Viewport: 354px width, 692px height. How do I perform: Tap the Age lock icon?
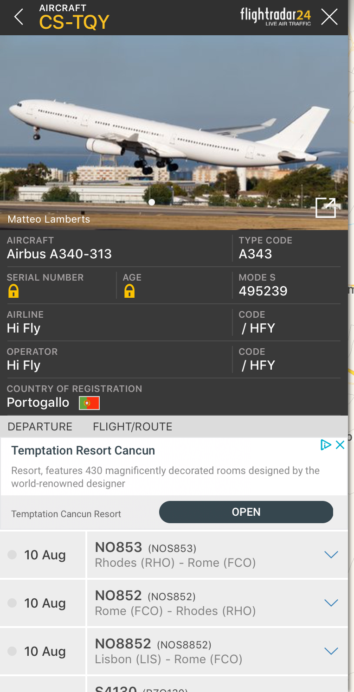point(129,291)
